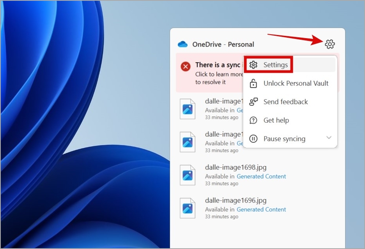Viewport: 365px width, 249px height.
Task: Click '33 minutes ago' under dalle-image1698.jpg
Action: tap(221, 184)
